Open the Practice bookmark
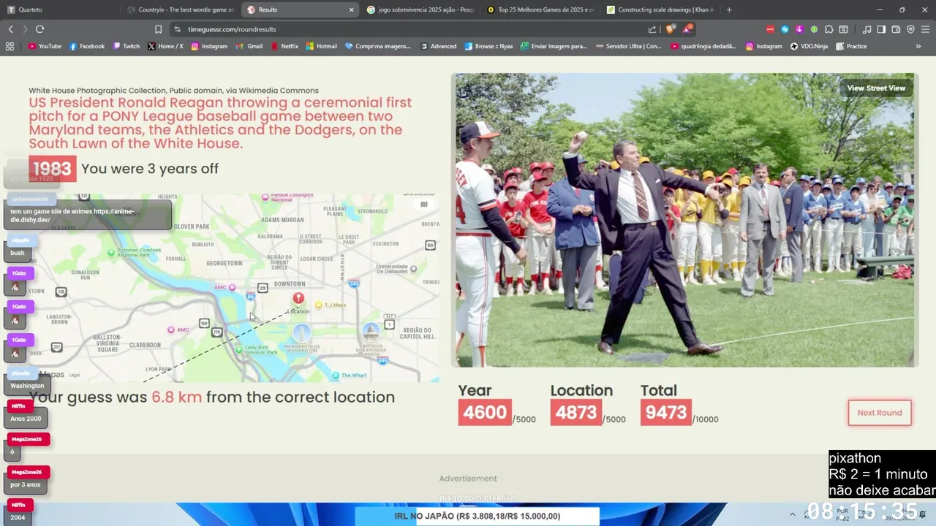The width and height of the screenshot is (936, 526). 850,46
